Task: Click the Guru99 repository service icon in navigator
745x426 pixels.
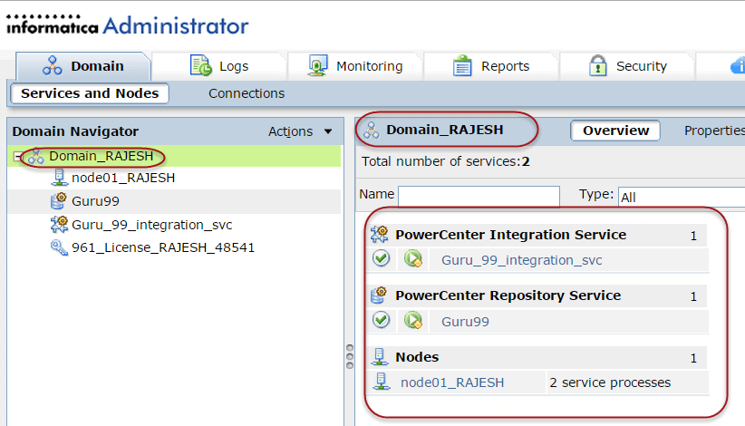Action: point(60,201)
